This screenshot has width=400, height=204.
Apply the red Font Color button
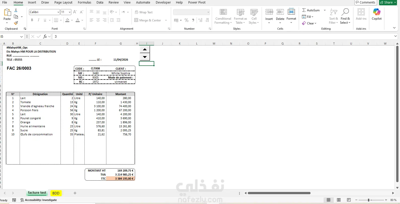[x=78, y=20]
